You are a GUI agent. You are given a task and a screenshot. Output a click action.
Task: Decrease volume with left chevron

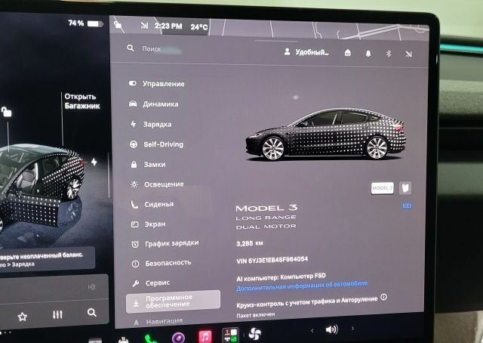312,331
